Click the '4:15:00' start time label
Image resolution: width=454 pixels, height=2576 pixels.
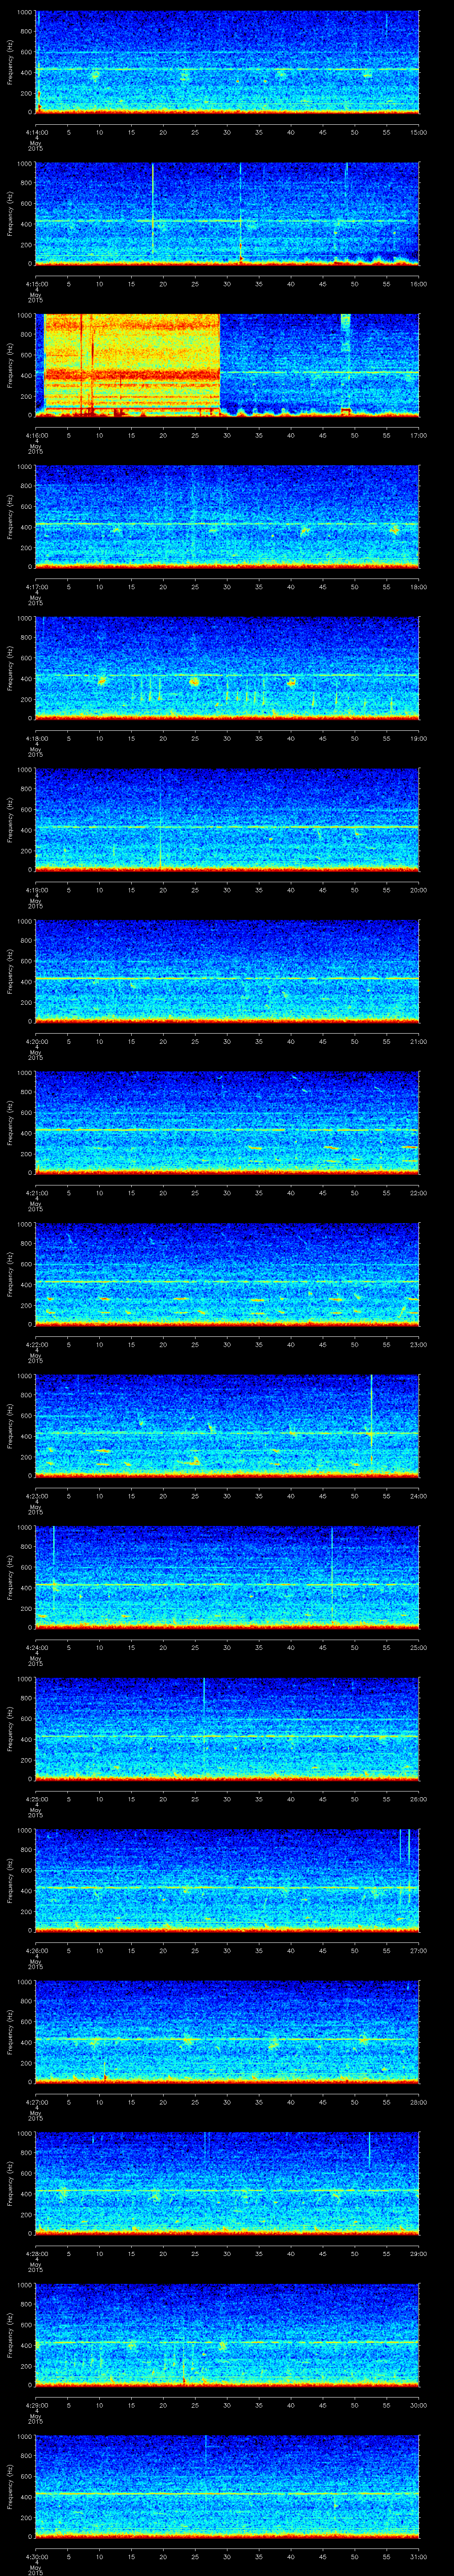click(x=36, y=284)
